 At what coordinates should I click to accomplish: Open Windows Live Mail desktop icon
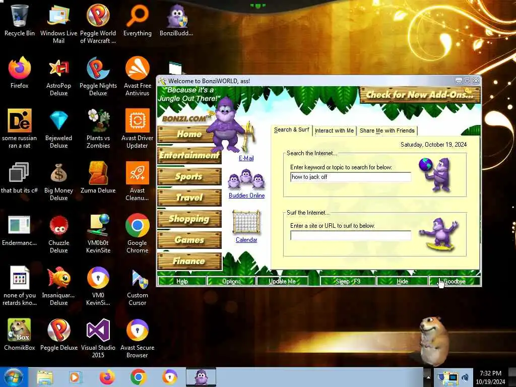[x=58, y=23]
